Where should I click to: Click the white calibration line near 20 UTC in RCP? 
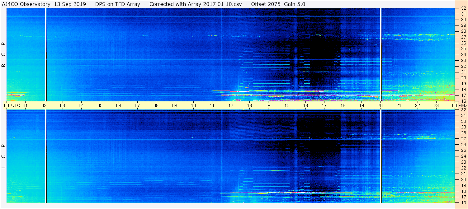point(381,55)
